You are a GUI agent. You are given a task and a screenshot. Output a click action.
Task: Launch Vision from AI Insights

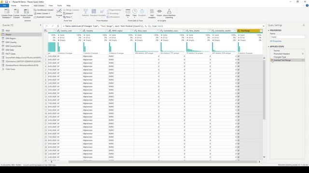pyautogui.click(x=159, y=13)
